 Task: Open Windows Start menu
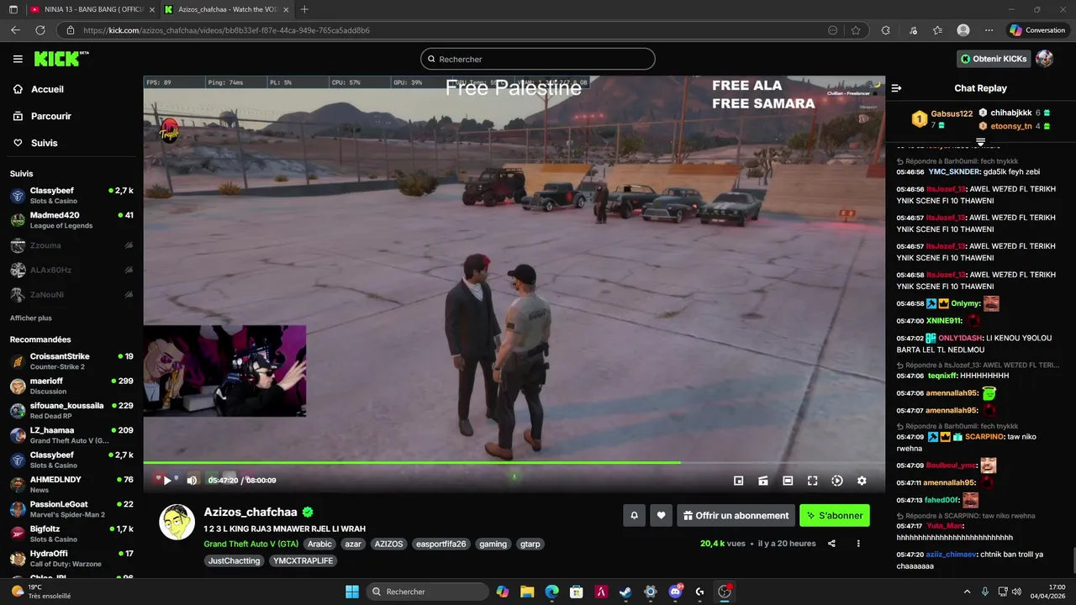click(352, 592)
